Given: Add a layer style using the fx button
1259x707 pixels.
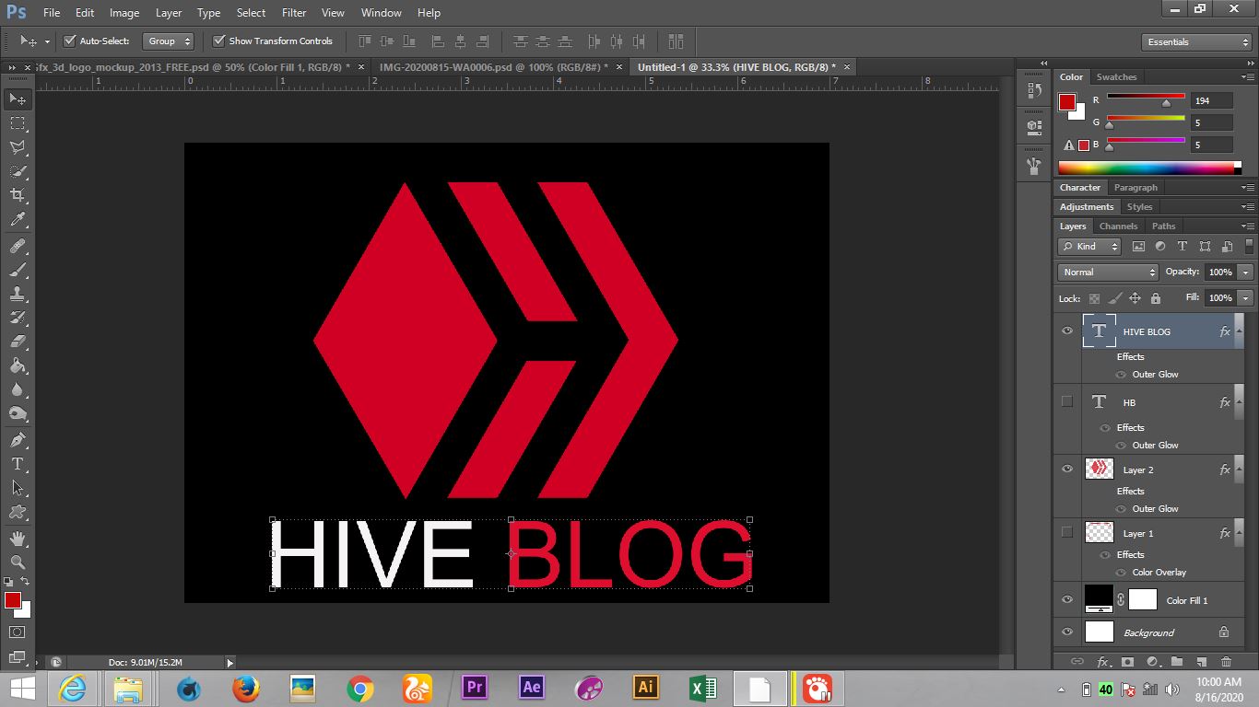Looking at the screenshot, I should click(1102, 661).
